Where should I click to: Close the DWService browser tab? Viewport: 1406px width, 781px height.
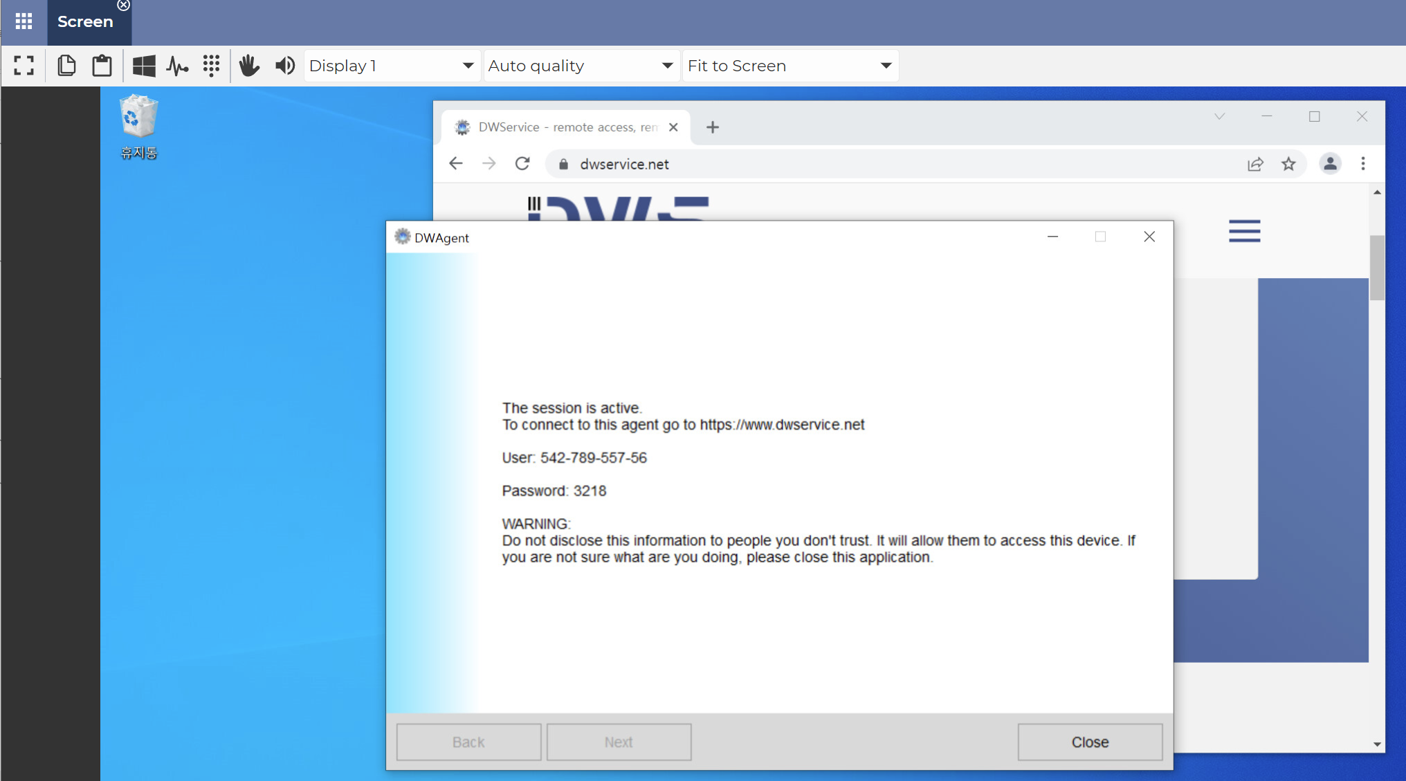pos(673,127)
